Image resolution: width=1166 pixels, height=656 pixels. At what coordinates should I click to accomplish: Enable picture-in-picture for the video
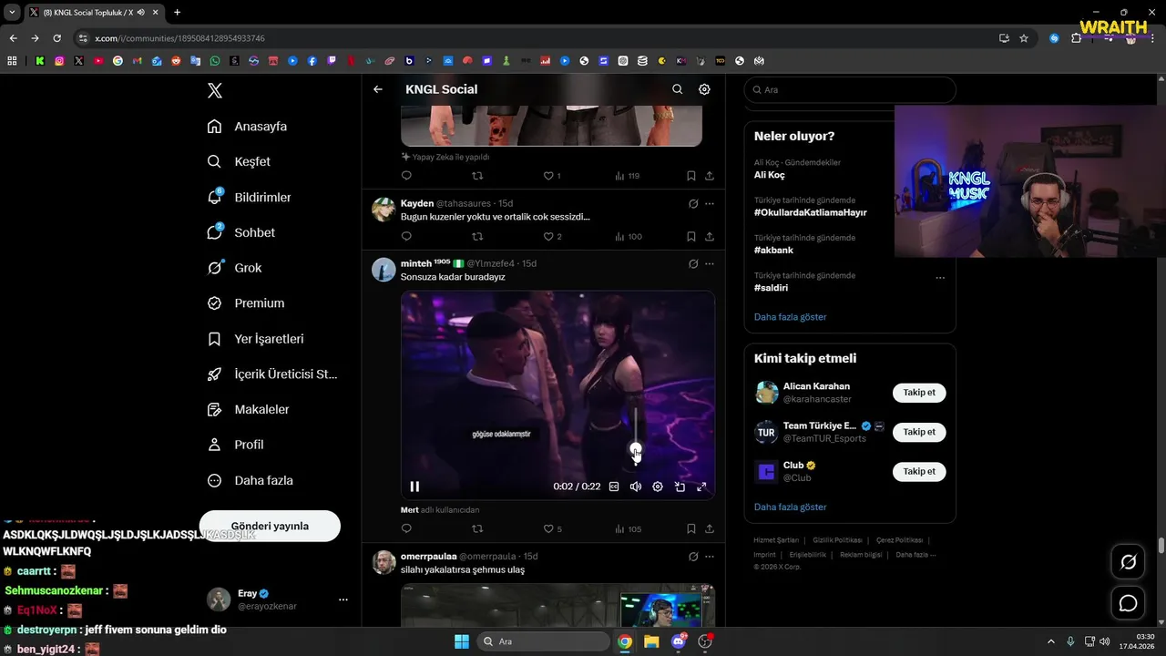tap(680, 487)
